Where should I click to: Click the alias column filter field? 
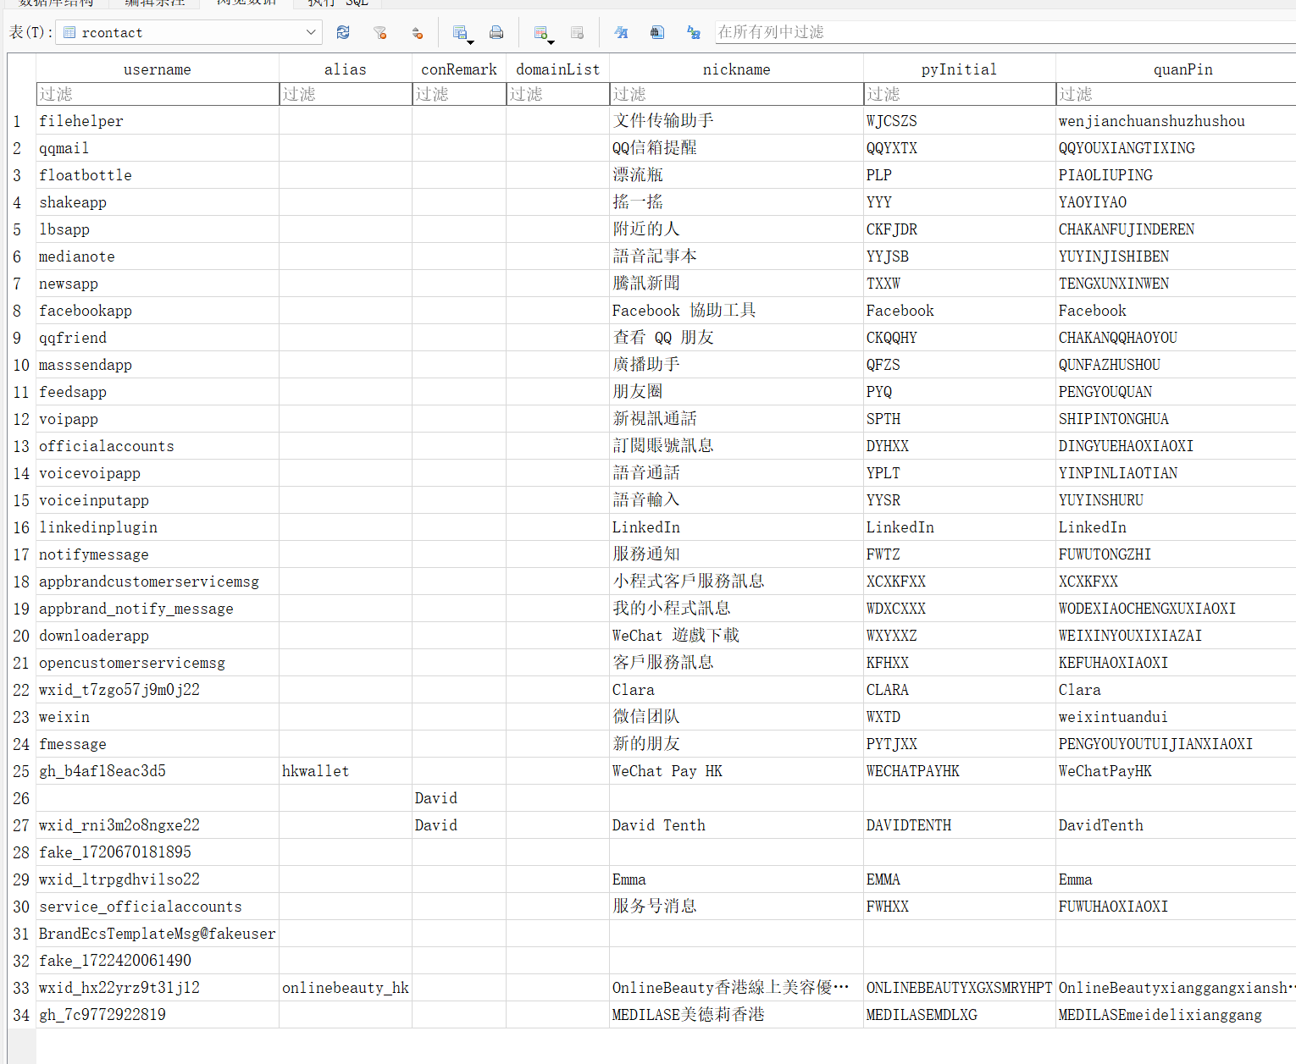click(x=346, y=94)
